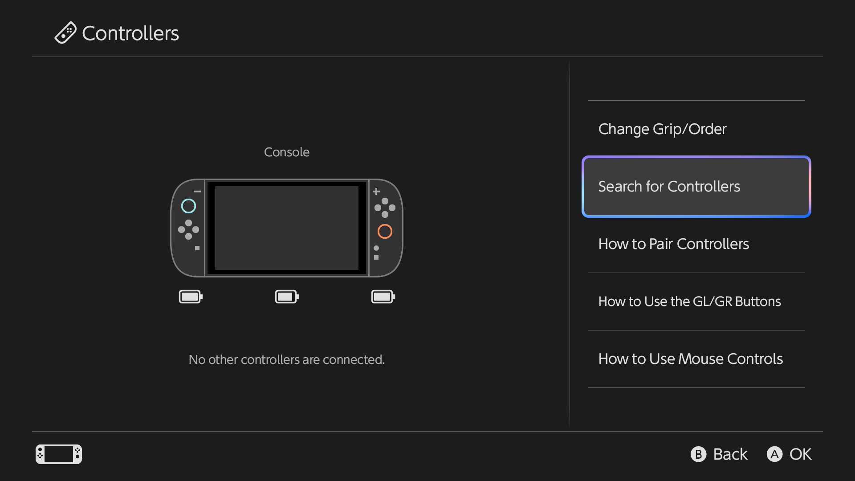This screenshot has width=855, height=481.
Task: Open How to Use the GL/GR Buttons
Action: point(696,302)
